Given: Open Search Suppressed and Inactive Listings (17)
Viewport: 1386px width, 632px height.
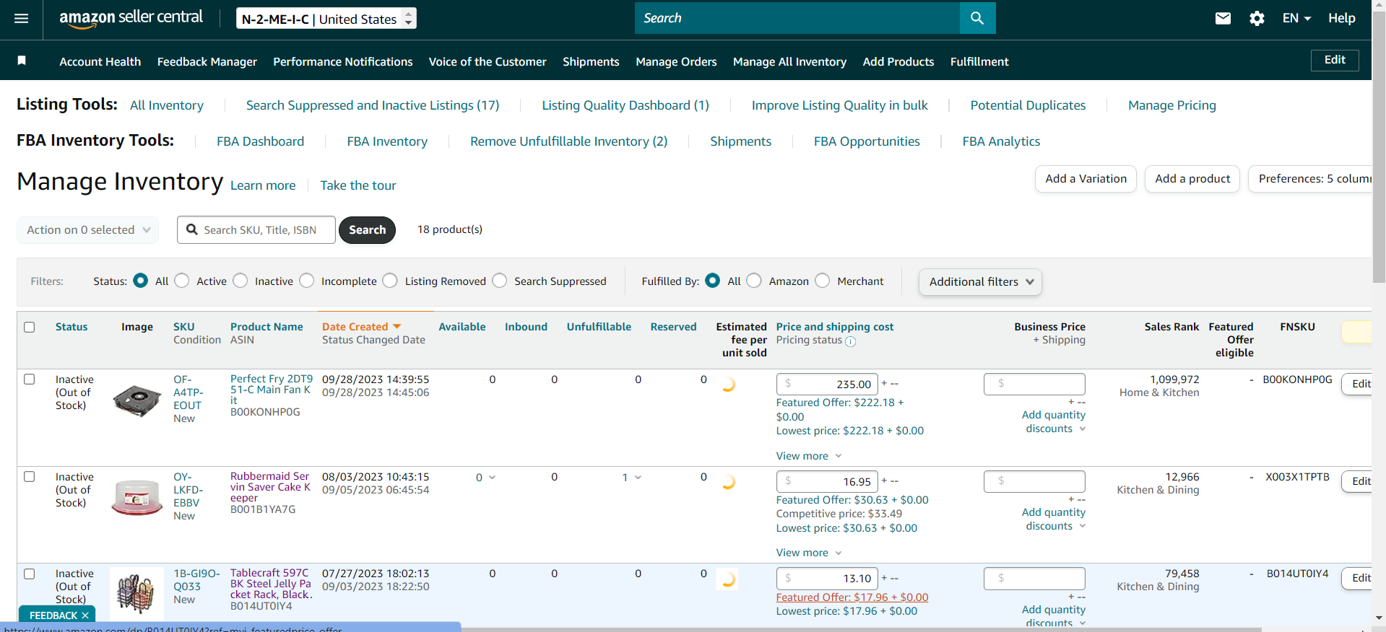Looking at the screenshot, I should pyautogui.click(x=373, y=105).
